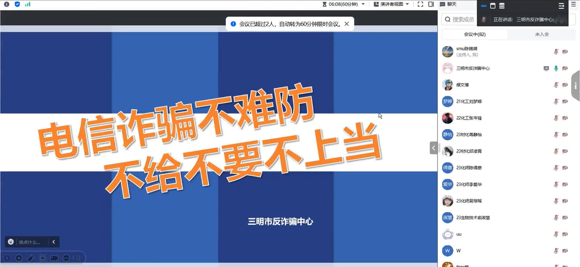The image size is (580, 267).
Task: Click the blue security shield icon
Action: tap(17, 4)
